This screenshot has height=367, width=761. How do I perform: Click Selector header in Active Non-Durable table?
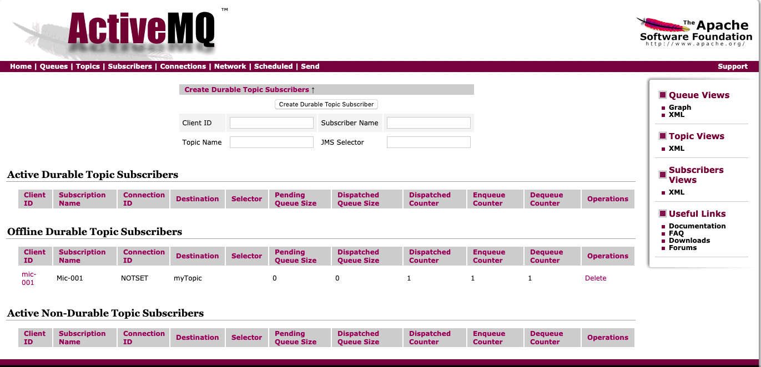(246, 338)
